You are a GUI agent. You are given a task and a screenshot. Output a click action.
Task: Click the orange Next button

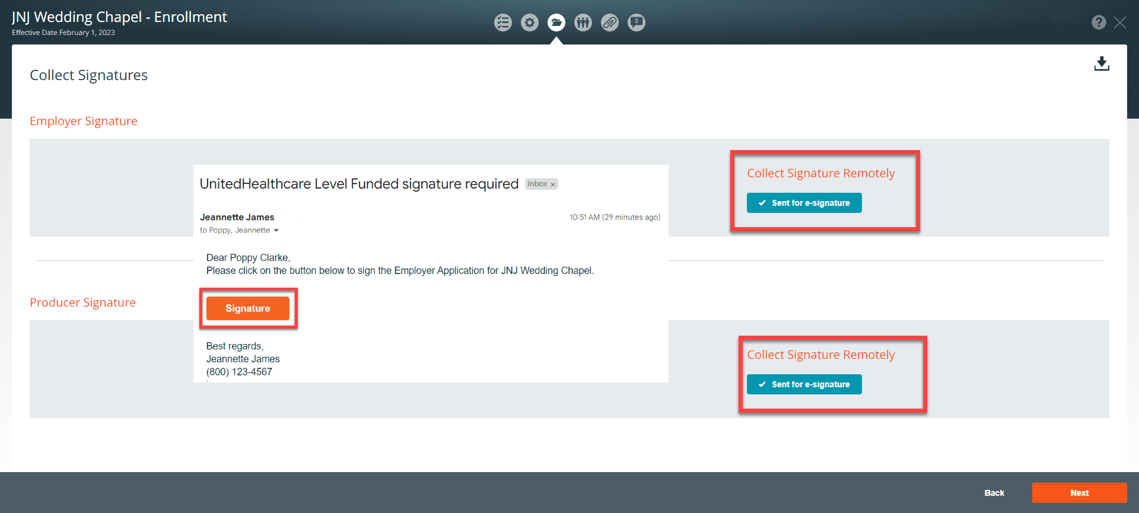pos(1079,493)
